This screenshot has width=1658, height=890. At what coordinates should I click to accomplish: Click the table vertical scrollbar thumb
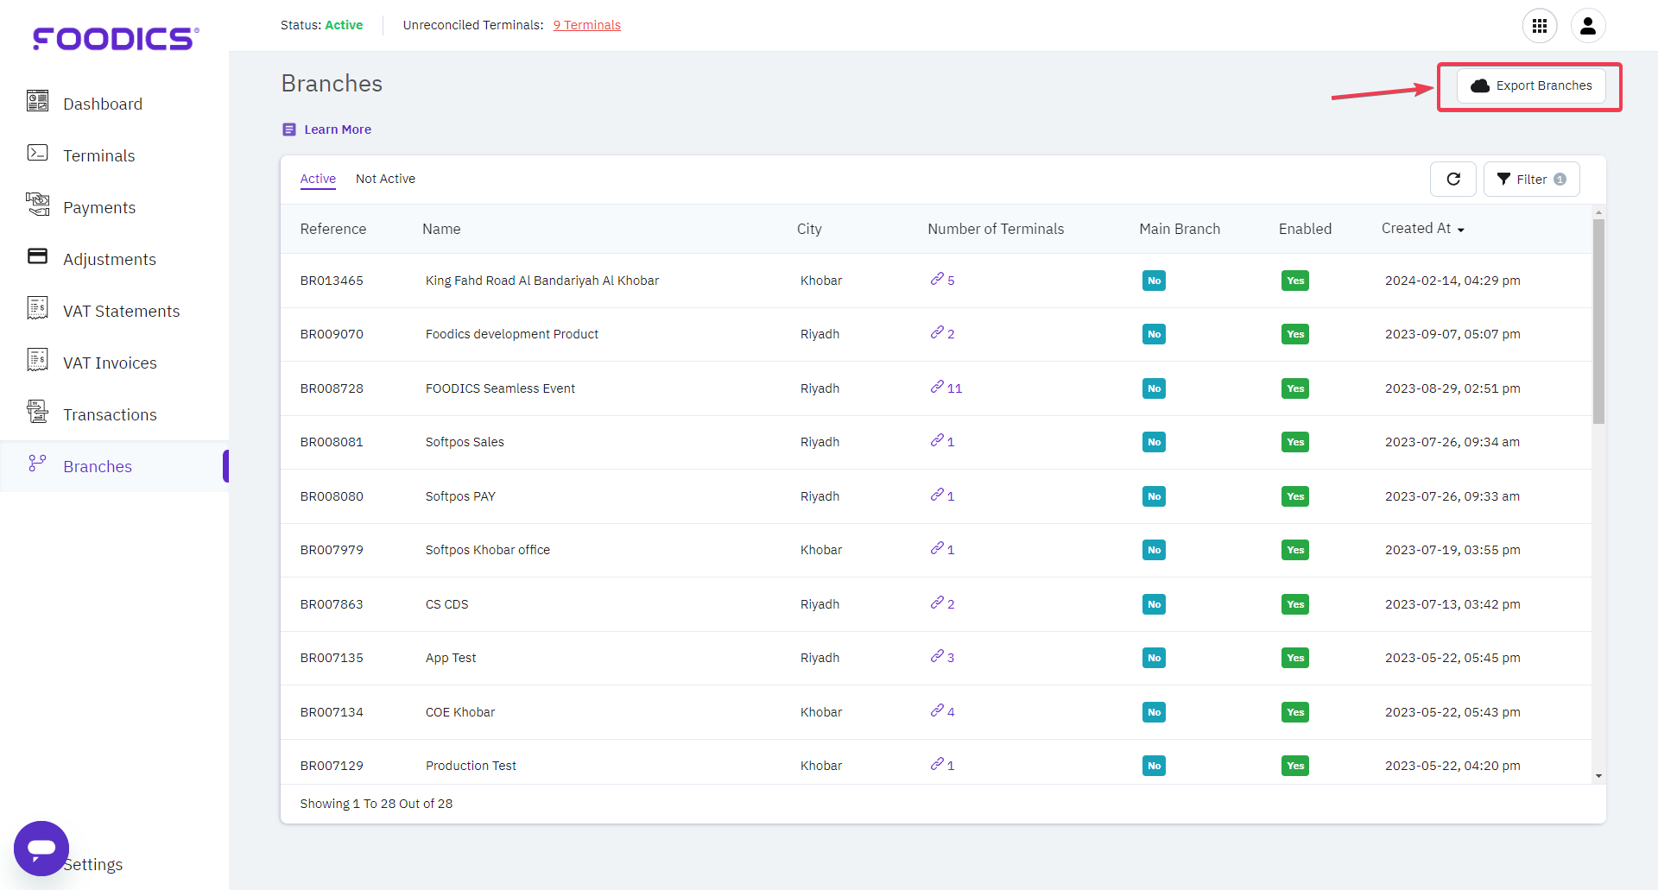click(x=1598, y=319)
